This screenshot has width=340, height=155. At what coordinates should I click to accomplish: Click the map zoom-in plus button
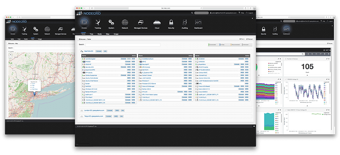(x=11, y=54)
